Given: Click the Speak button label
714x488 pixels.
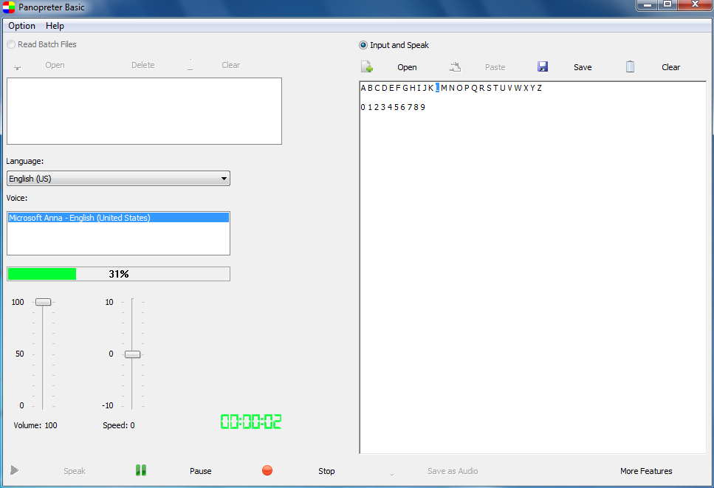Looking at the screenshot, I should [x=75, y=471].
